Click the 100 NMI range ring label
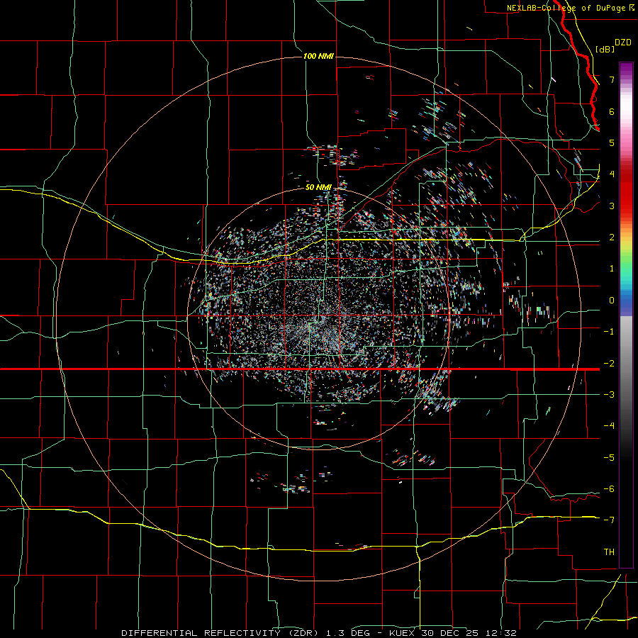This screenshot has height=638, width=638. (318, 56)
